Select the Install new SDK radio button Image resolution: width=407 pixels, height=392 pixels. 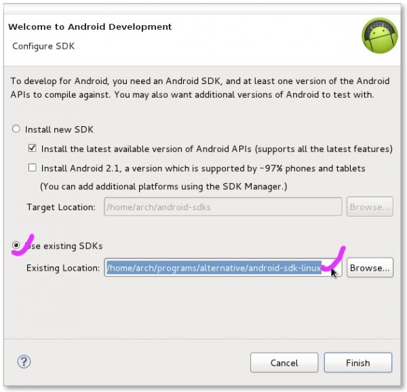pos(16,129)
